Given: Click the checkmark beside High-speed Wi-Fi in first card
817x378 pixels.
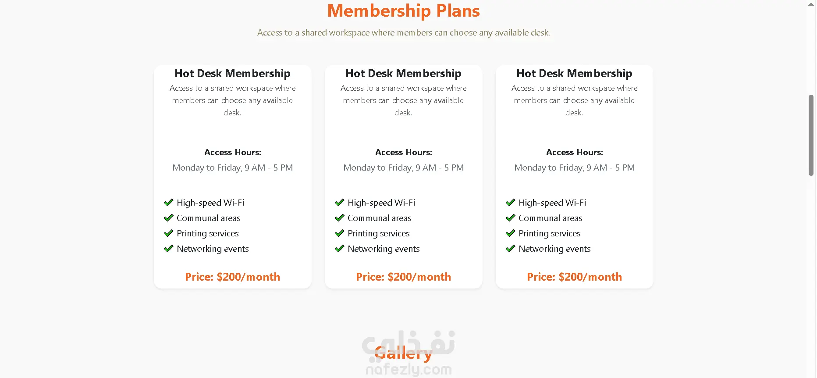Looking at the screenshot, I should pyautogui.click(x=168, y=203).
